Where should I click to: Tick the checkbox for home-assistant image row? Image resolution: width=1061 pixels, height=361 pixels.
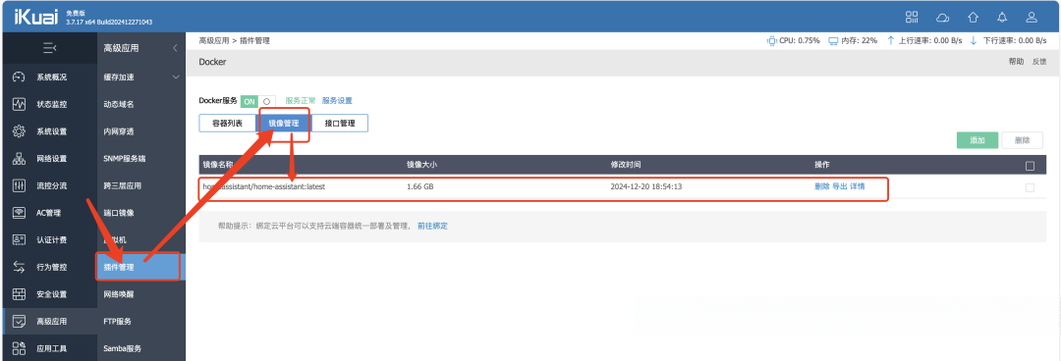[1030, 187]
